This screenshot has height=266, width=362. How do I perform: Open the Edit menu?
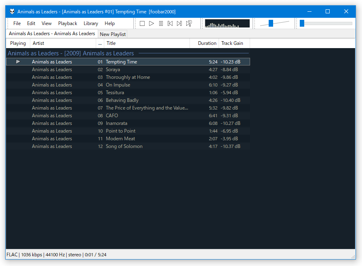(31, 23)
